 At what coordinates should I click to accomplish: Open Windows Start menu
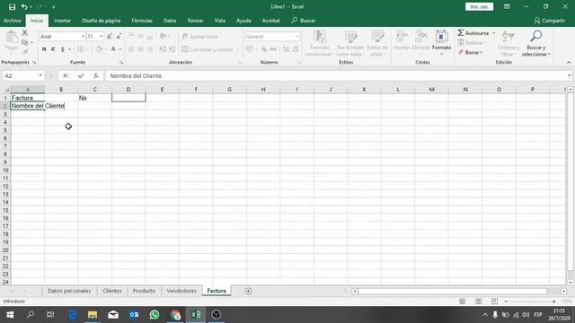click(10, 315)
